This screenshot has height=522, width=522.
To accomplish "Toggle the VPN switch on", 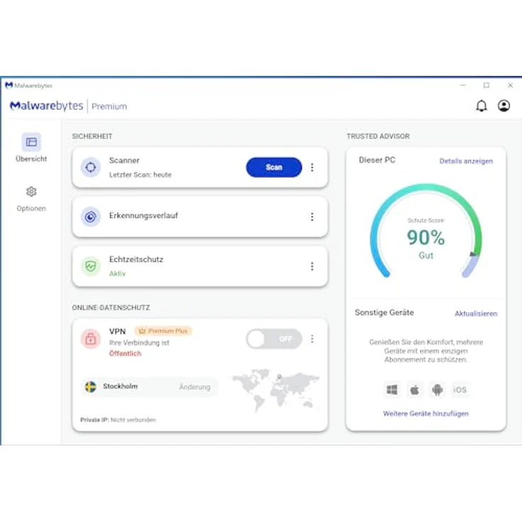I will 274,339.
